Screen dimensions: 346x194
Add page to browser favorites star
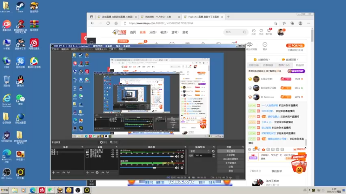tap(276, 23)
